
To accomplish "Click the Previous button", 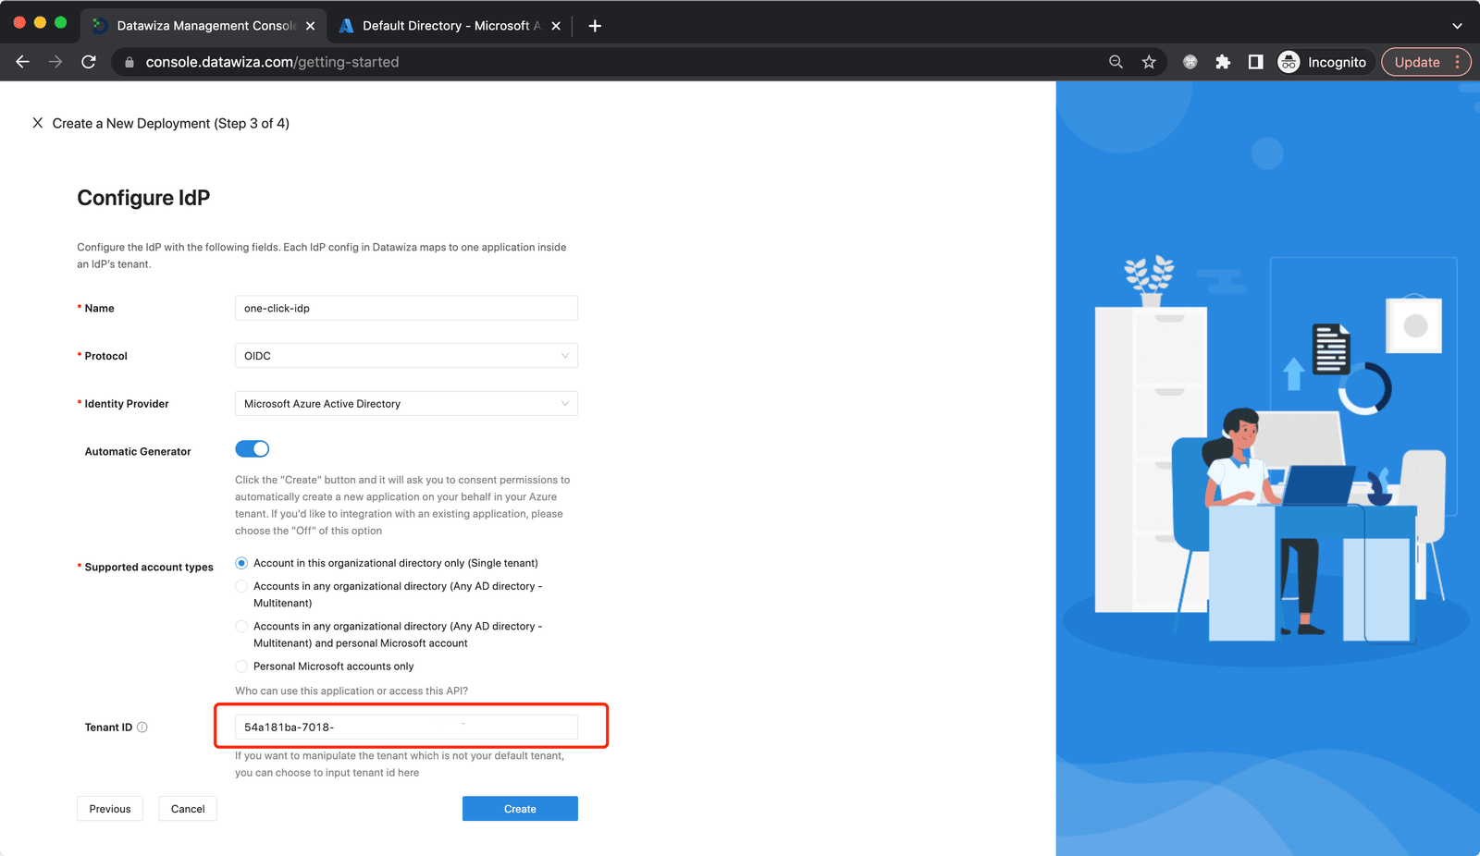I will pyautogui.click(x=110, y=809).
